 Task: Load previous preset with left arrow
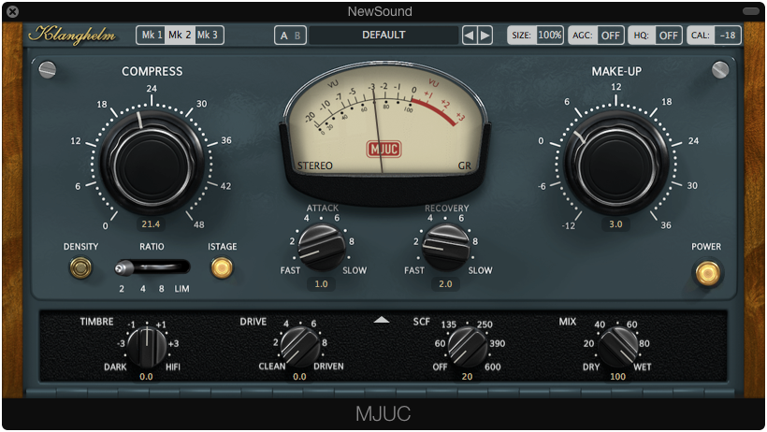(470, 36)
